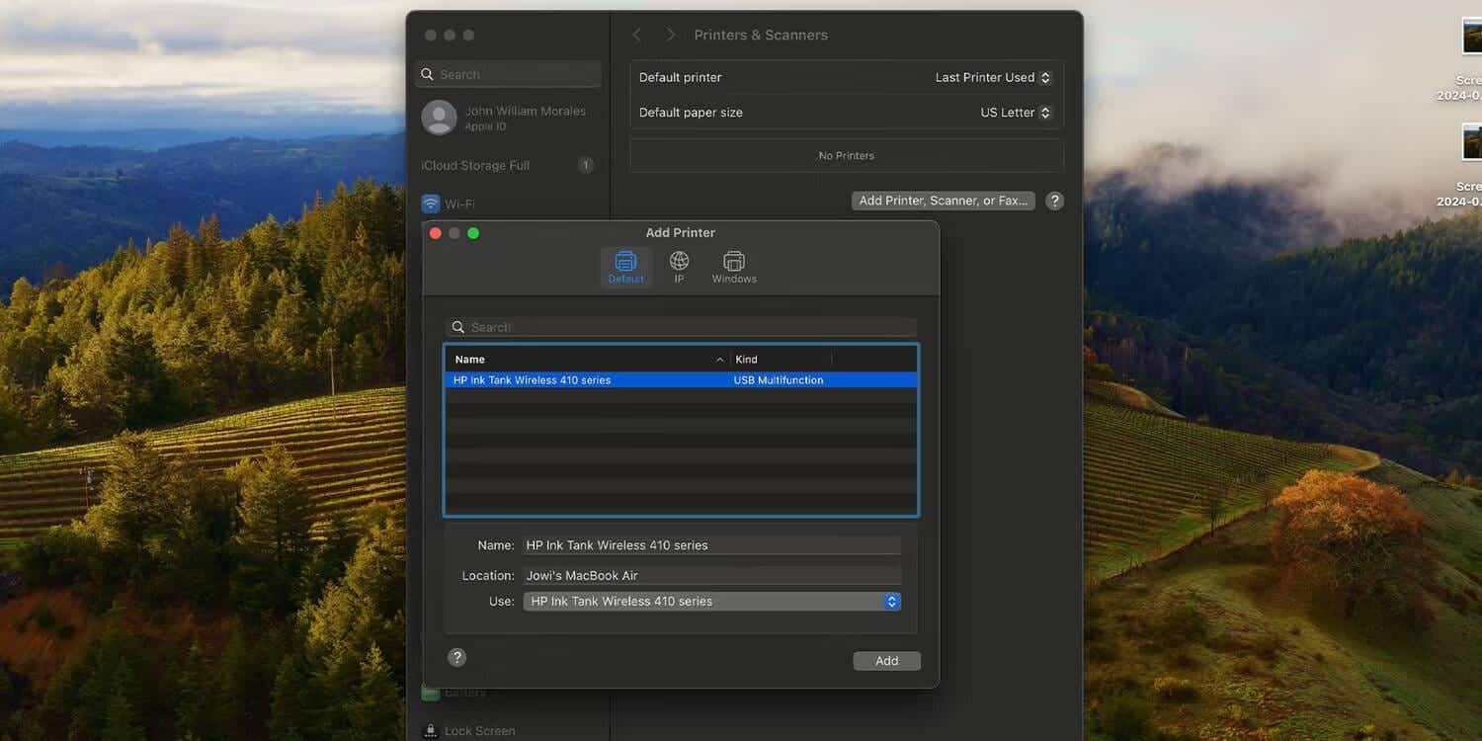The height and width of the screenshot is (741, 1482).
Task: Click the printer Name text field
Action: tap(711, 545)
